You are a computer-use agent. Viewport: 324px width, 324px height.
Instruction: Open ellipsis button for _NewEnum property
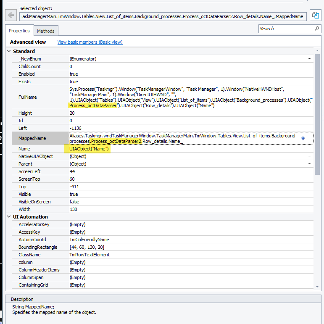point(309,59)
